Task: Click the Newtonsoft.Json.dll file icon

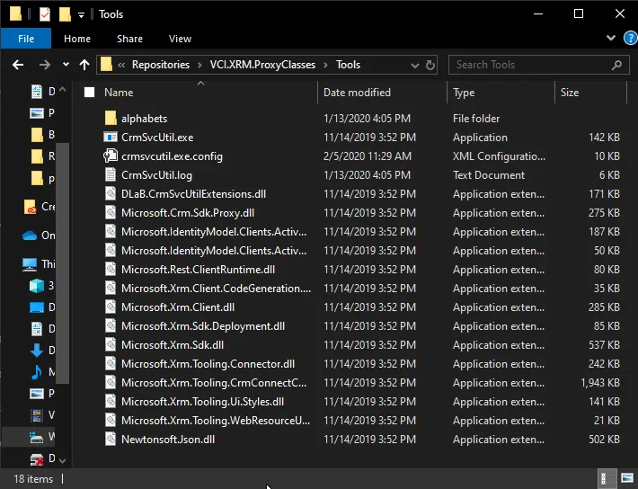Action: coord(111,440)
